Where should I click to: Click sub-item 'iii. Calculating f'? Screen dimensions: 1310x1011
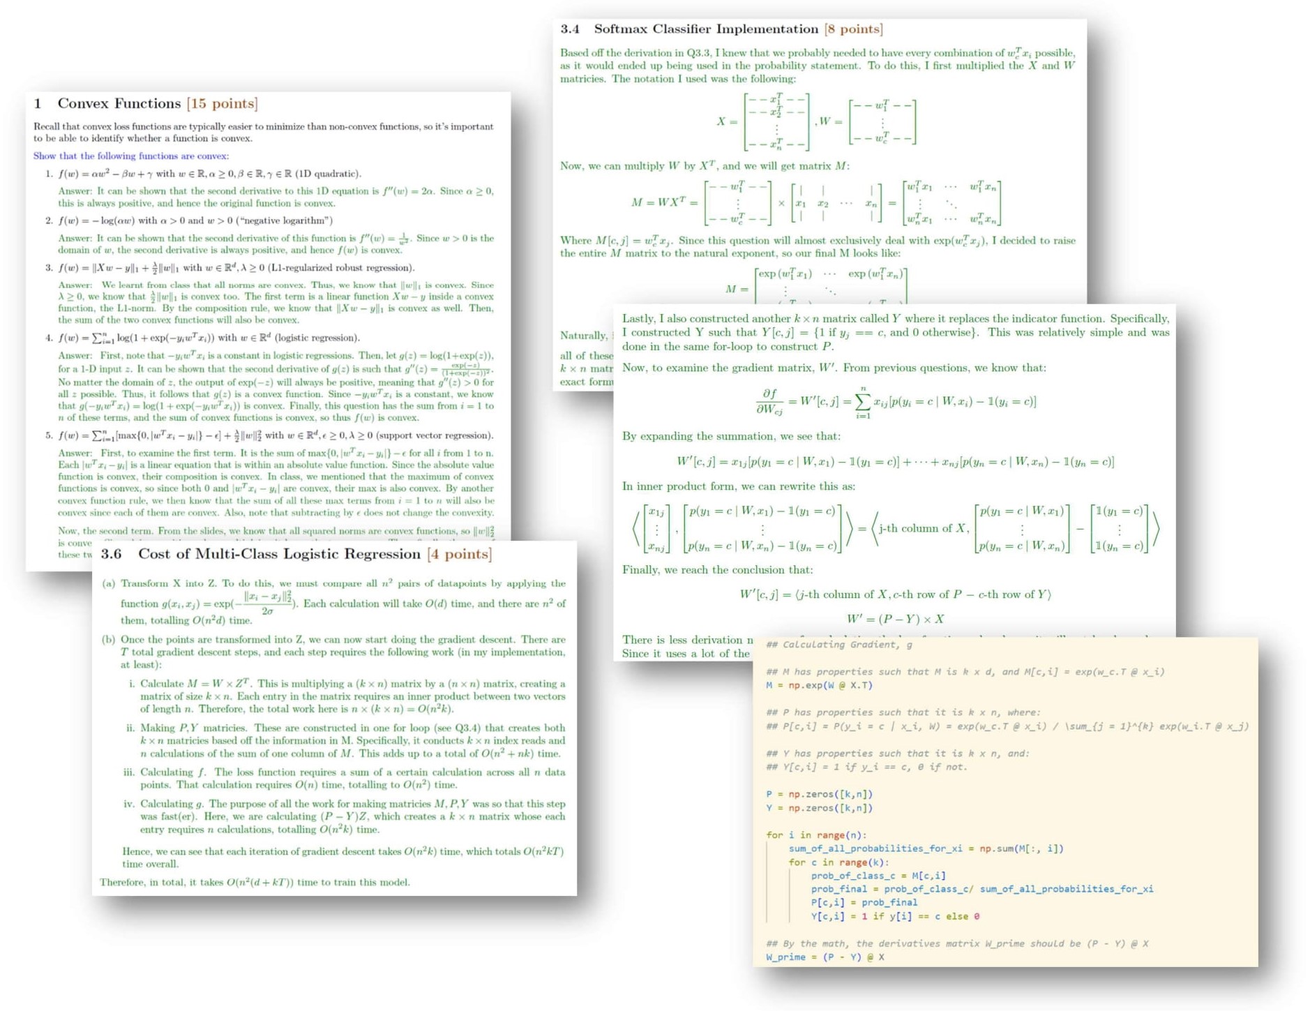[345, 778]
